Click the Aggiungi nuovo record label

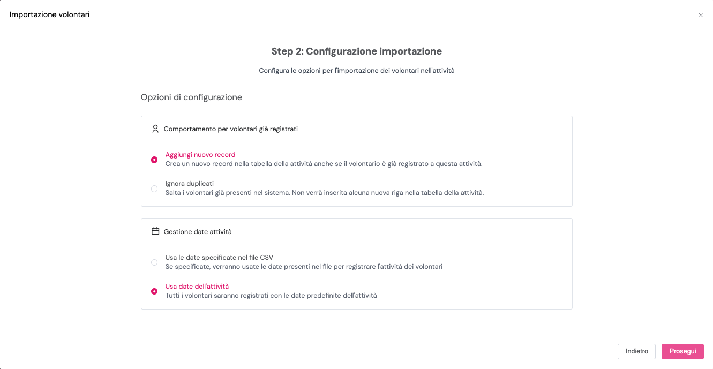(200, 155)
